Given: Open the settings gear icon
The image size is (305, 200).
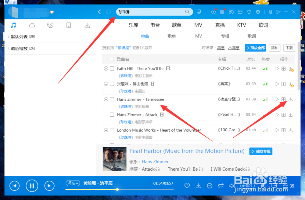Looking at the screenshot, I should pyautogui.click(x=258, y=12).
